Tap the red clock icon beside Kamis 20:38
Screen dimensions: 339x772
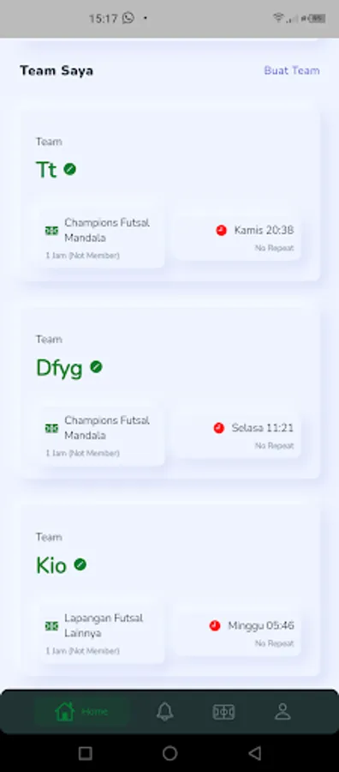(x=221, y=230)
